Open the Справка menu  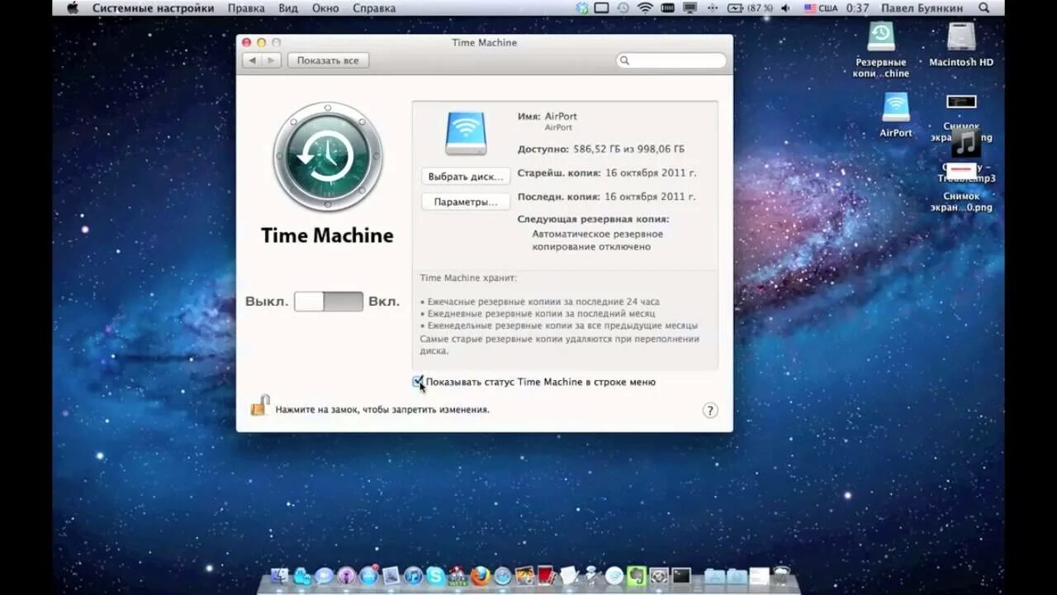(x=374, y=7)
